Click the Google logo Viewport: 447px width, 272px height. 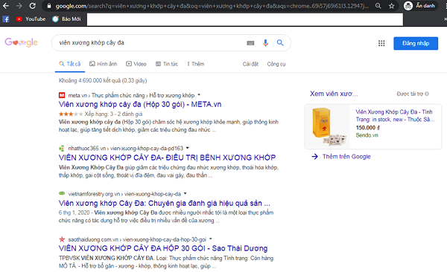(21, 42)
